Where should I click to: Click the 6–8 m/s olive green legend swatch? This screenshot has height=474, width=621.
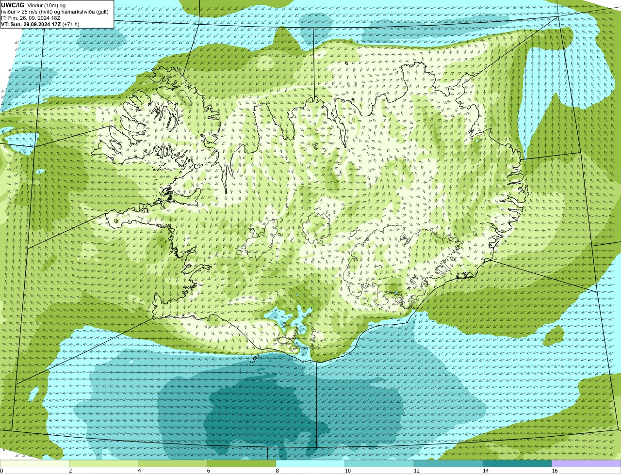pyautogui.click(x=241, y=464)
